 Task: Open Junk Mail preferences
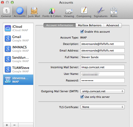[x=34, y=12]
